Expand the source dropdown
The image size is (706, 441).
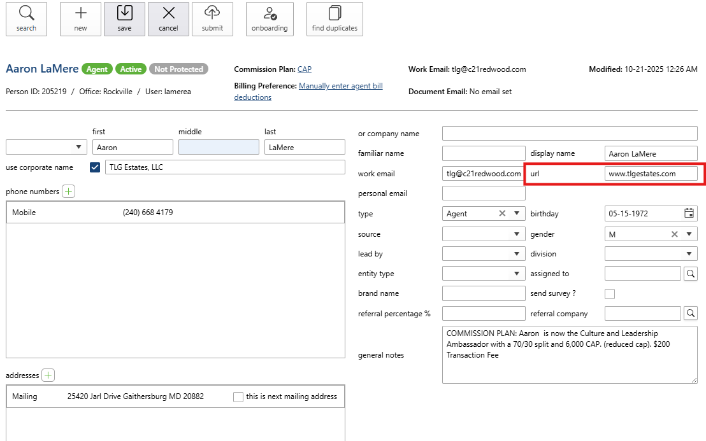click(516, 234)
